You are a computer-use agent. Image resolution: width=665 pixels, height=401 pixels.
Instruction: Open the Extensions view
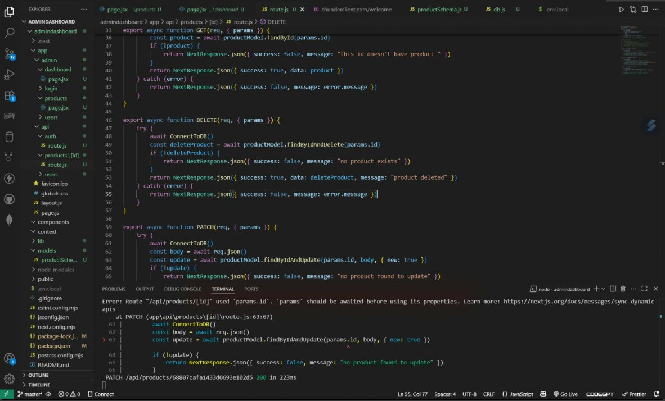coord(10,95)
